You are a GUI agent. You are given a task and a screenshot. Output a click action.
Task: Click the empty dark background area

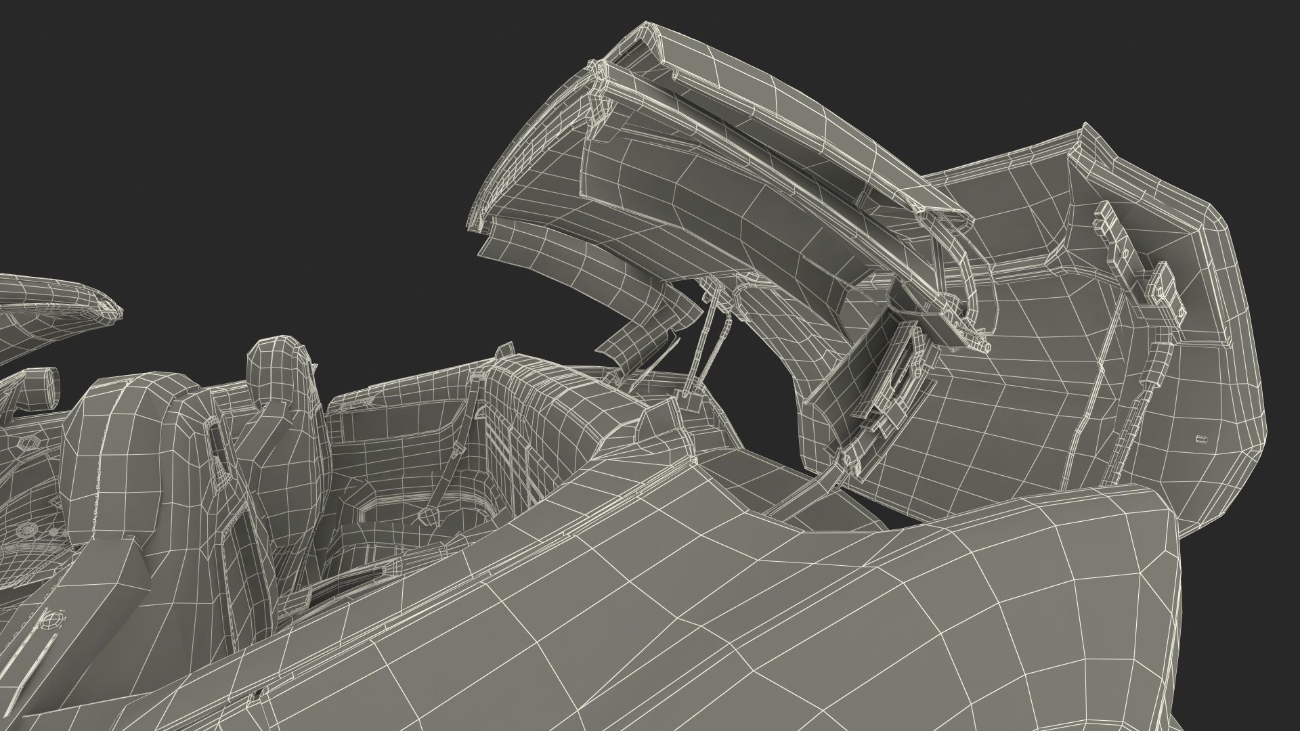pos(271,135)
